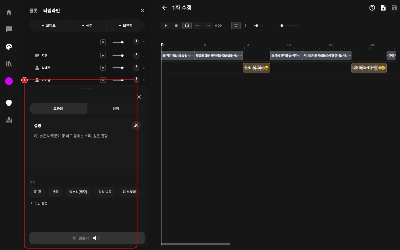Choose the 심장 박동 suggestion chip
The height and width of the screenshot is (250, 400).
105,192
